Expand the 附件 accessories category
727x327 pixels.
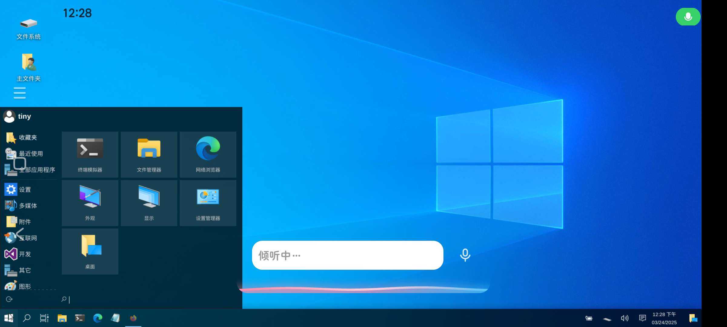[24, 222]
